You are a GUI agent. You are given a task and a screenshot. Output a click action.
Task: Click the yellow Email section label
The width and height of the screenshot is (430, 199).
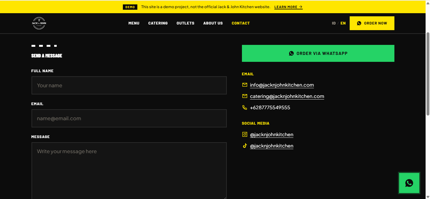point(248,74)
